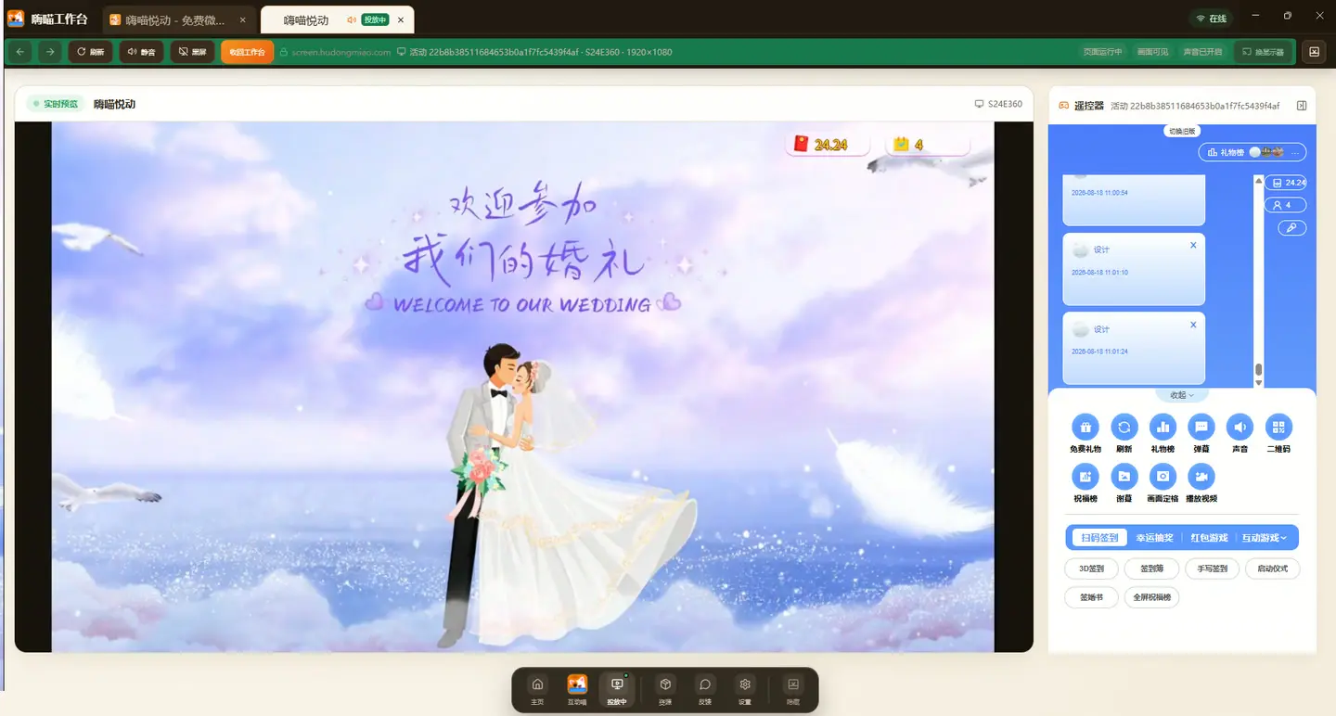Click the orange 收回工作台 button

pos(248,52)
